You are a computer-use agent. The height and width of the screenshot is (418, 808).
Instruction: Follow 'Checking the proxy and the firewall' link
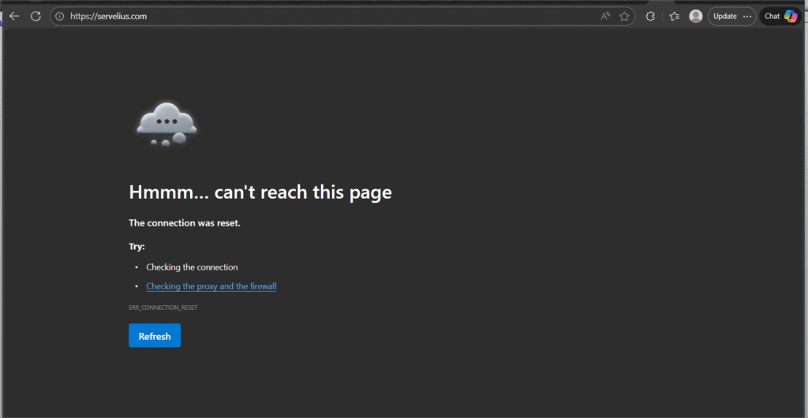211,286
